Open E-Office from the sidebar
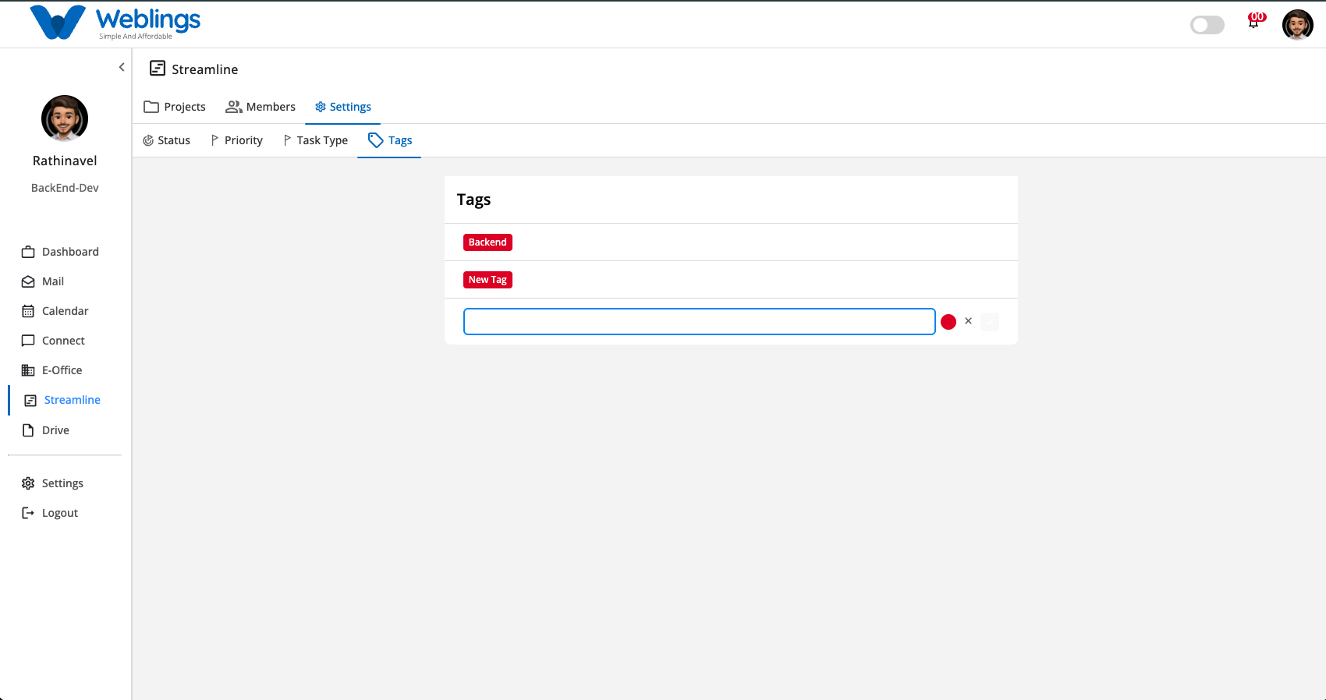This screenshot has height=700, width=1326. pyautogui.click(x=51, y=370)
